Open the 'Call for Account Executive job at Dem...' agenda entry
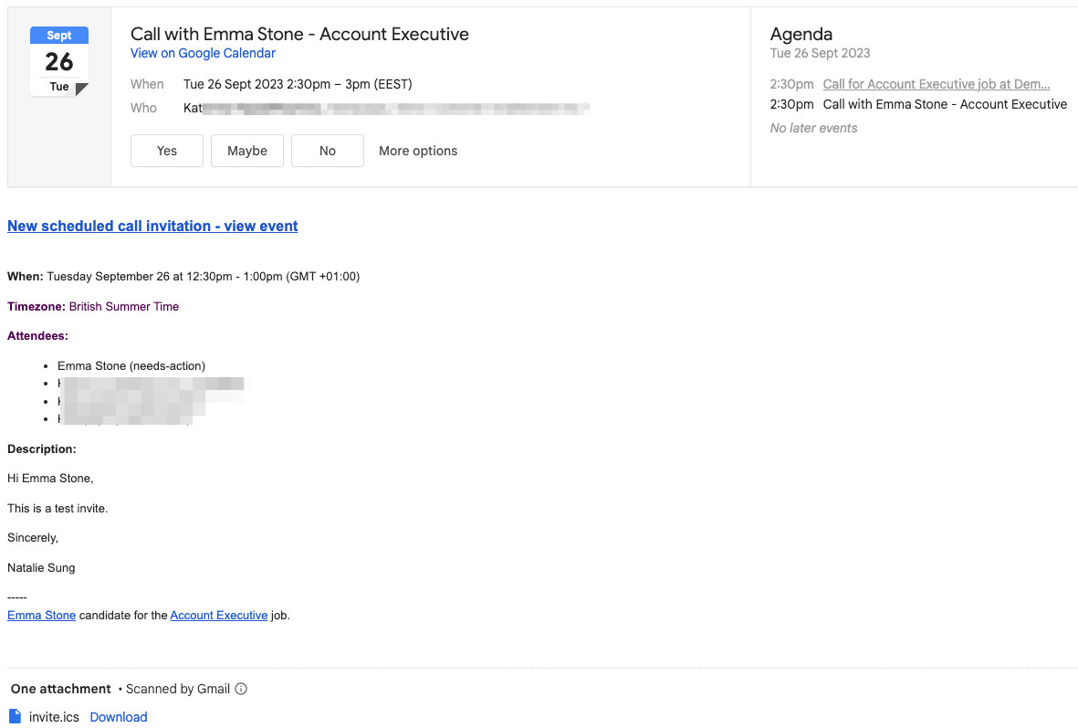Screen dimensions: 1078x728 936,83
